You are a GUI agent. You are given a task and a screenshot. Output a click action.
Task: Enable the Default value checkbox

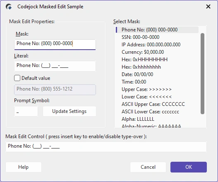(17, 78)
